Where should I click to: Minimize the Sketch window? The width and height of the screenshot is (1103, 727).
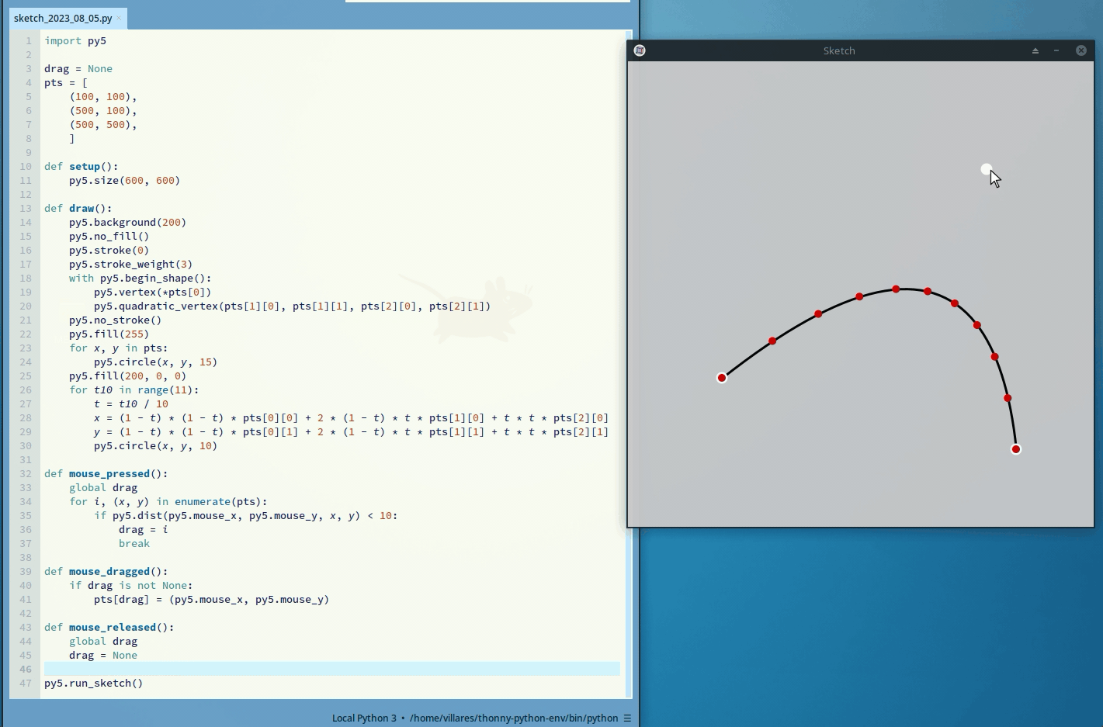coord(1056,50)
